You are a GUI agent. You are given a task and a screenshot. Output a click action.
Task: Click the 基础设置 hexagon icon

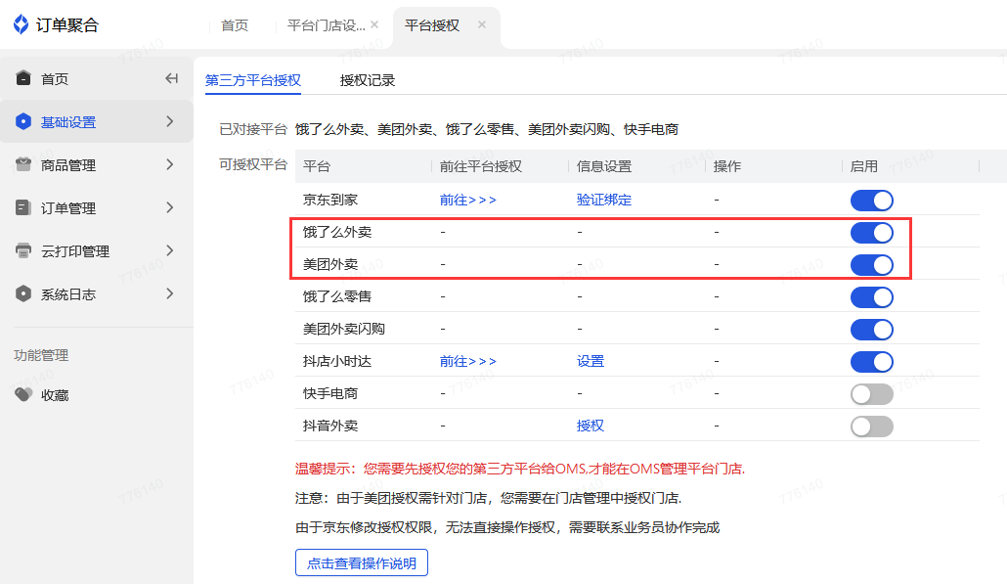[23, 121]
